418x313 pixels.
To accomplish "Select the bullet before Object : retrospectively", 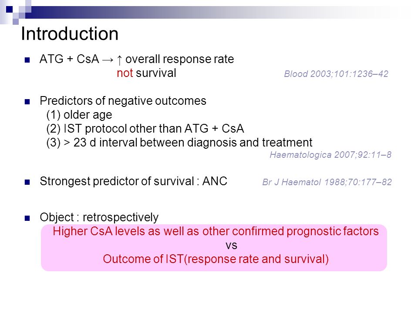I will pos(27,218).
